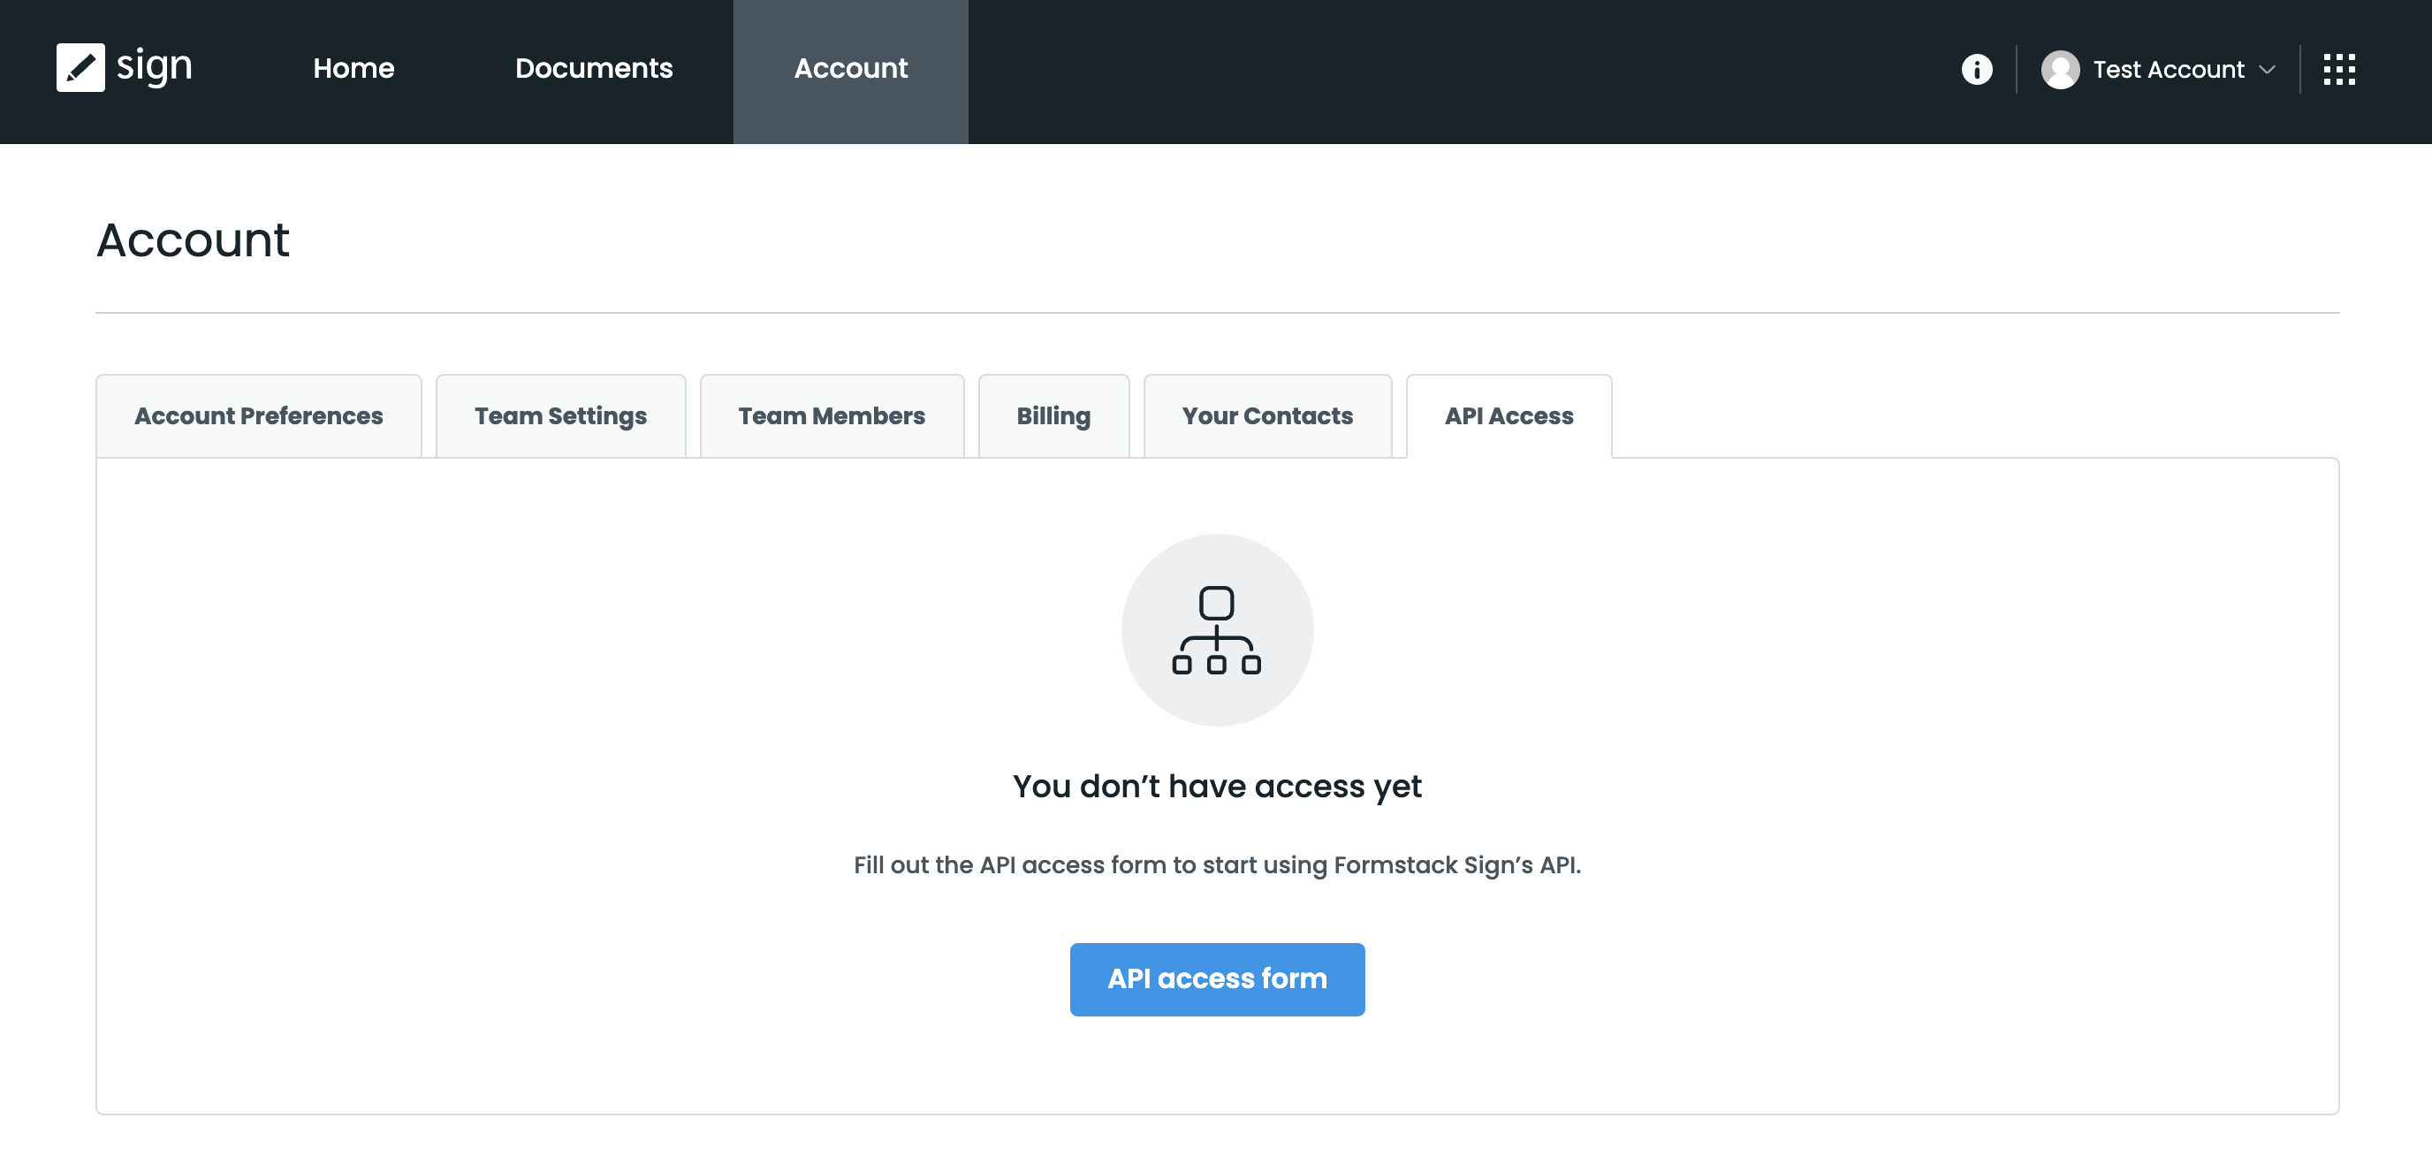2432x1172 pixels.
Task: Open the Your Contacts tab
Action: click(x=1267, y=416)
